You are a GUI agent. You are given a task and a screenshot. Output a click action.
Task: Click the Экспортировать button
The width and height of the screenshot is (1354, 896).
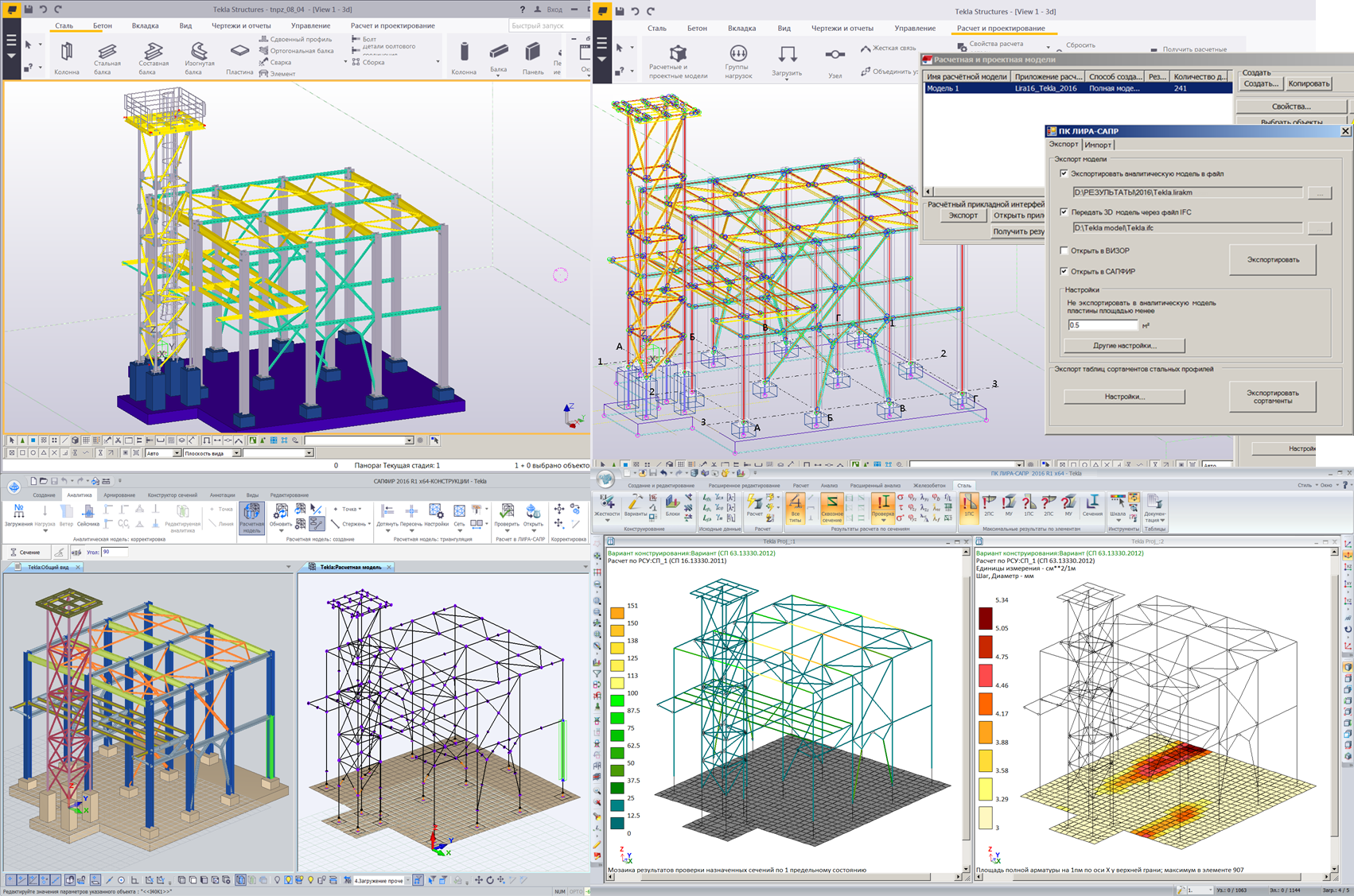(1272, 260)
